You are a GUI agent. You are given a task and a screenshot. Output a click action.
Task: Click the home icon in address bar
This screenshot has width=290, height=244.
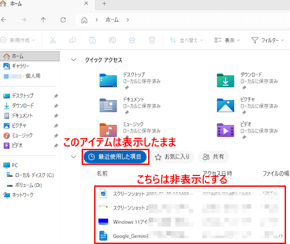(84, 20)
